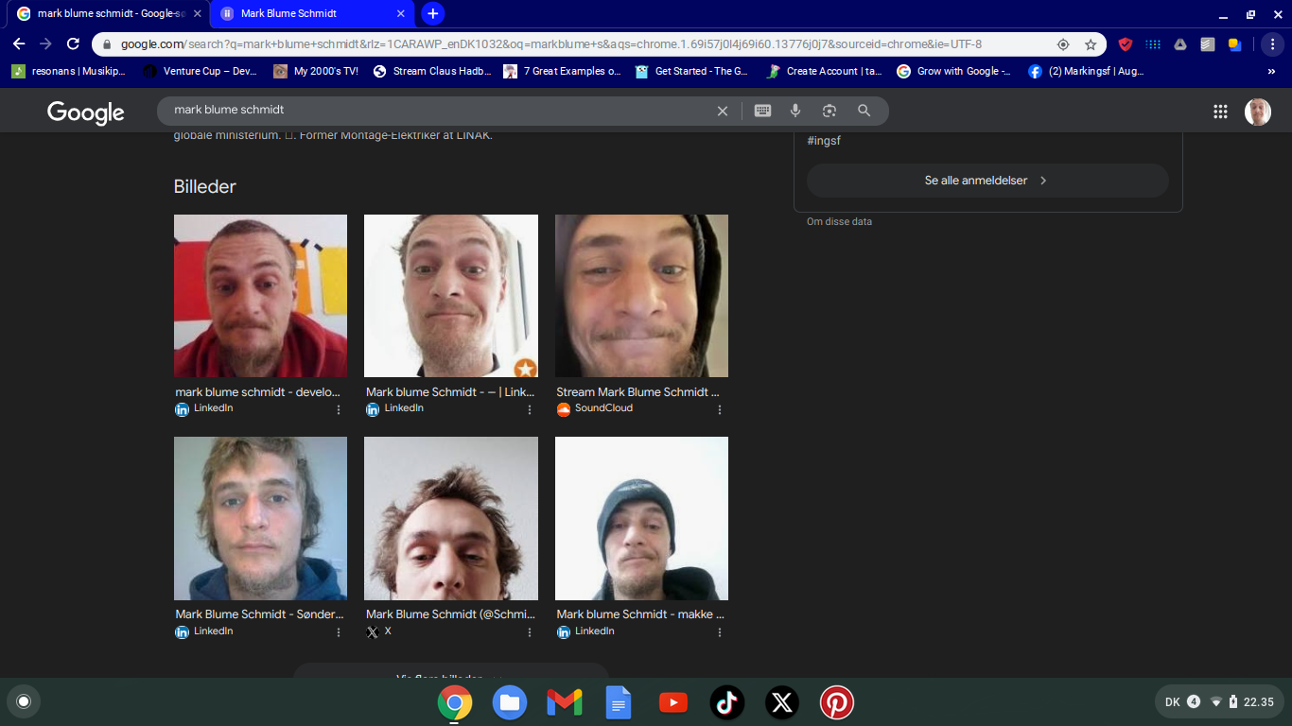Submit the search with the magnifier icon
This screenshot has width=1292, height=726.
[x=864, y=111]
